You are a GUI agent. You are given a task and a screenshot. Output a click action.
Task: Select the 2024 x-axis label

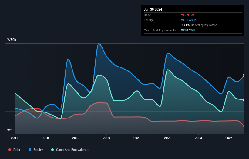[229, 138]
